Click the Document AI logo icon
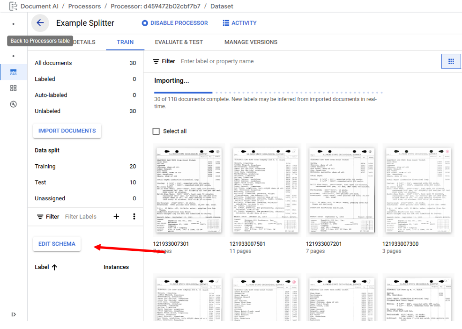 pyautogui.click(x=13, y=6)
